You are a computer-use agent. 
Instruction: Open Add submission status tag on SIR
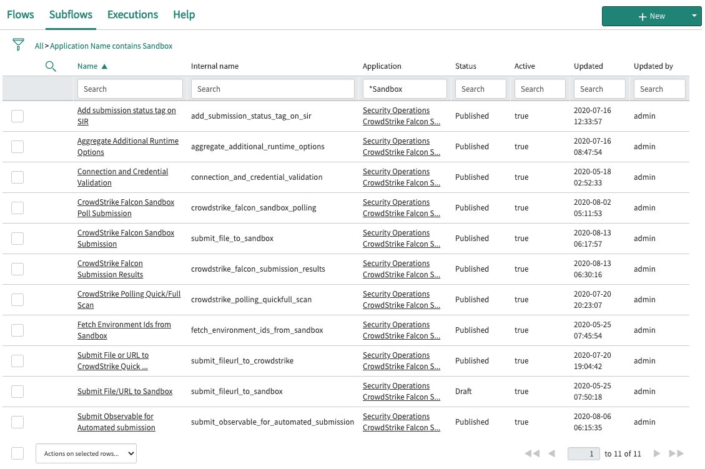126,116
